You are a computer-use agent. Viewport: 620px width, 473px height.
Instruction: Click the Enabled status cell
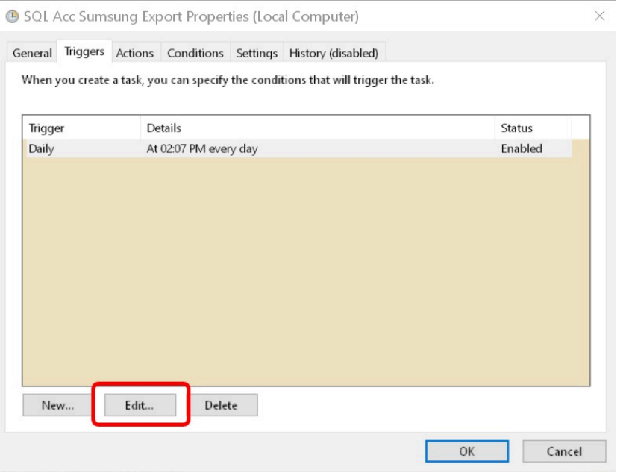tap(522, 148)
